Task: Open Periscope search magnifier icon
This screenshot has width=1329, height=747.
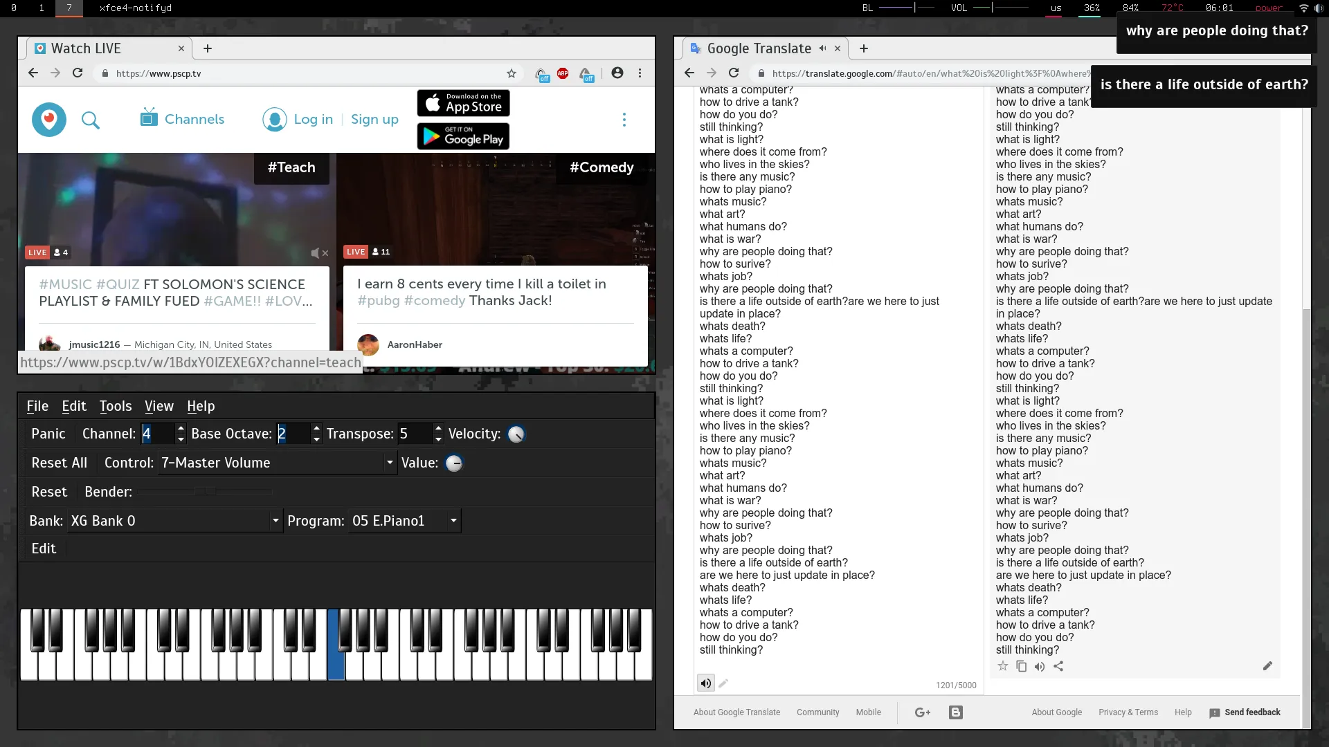Action: tap(91, 120)
